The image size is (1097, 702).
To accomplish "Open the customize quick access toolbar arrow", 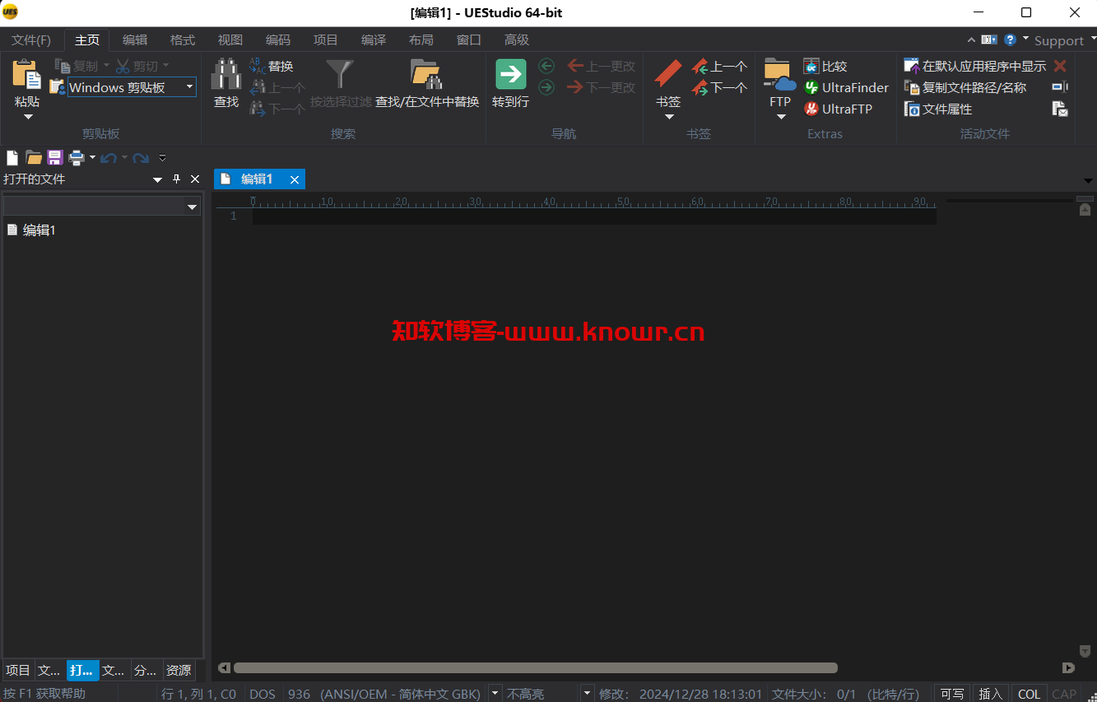I will (x=163, y=157).
